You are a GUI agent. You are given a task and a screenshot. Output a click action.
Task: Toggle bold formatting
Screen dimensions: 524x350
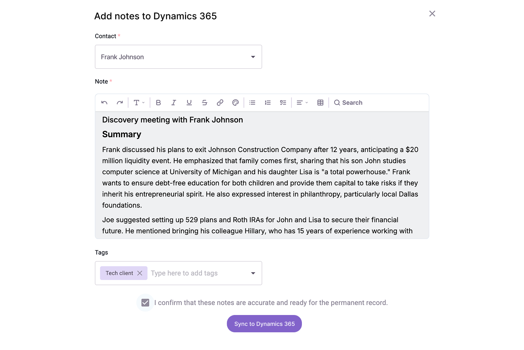[158, 103]
